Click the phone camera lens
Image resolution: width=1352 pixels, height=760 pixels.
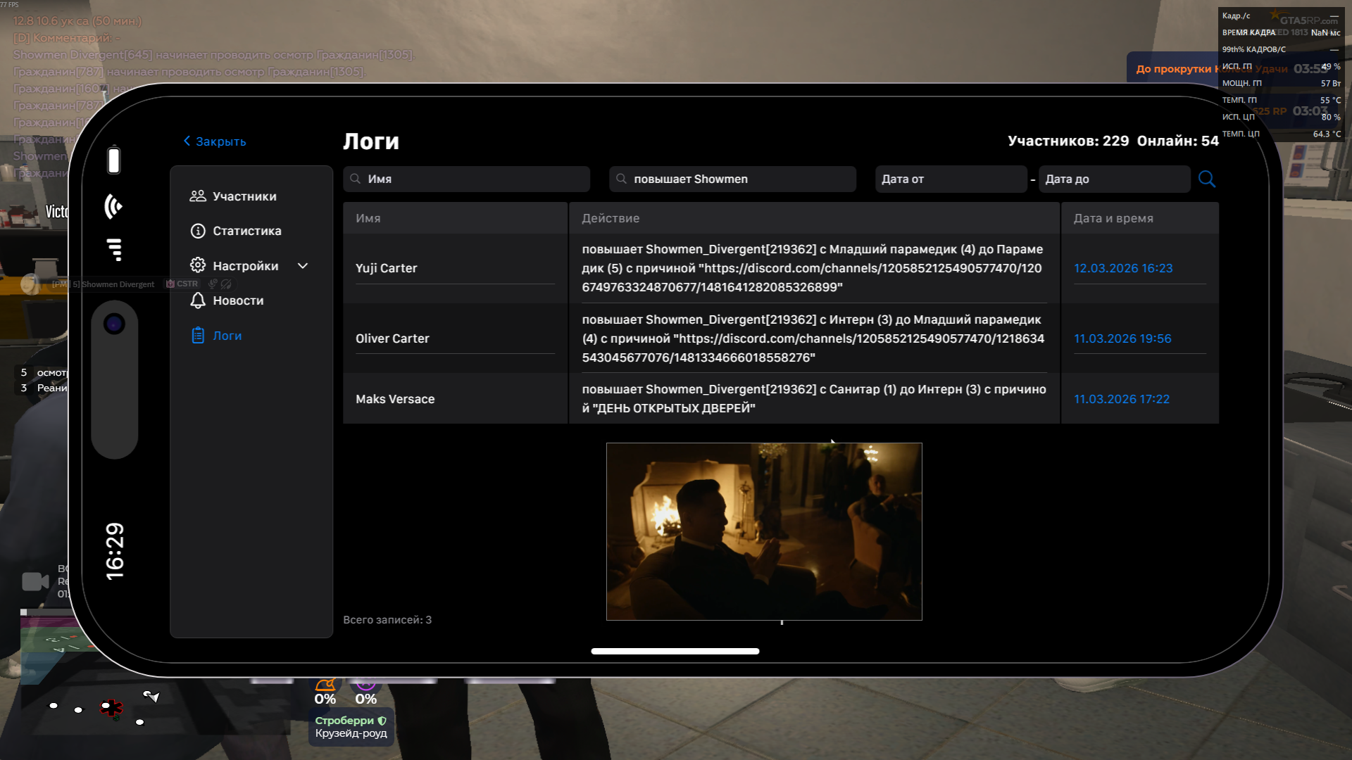click(114, 324)
